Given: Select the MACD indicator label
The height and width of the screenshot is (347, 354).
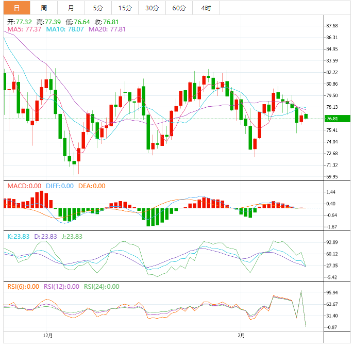Looking at the screenshot, I should (24, 186).
